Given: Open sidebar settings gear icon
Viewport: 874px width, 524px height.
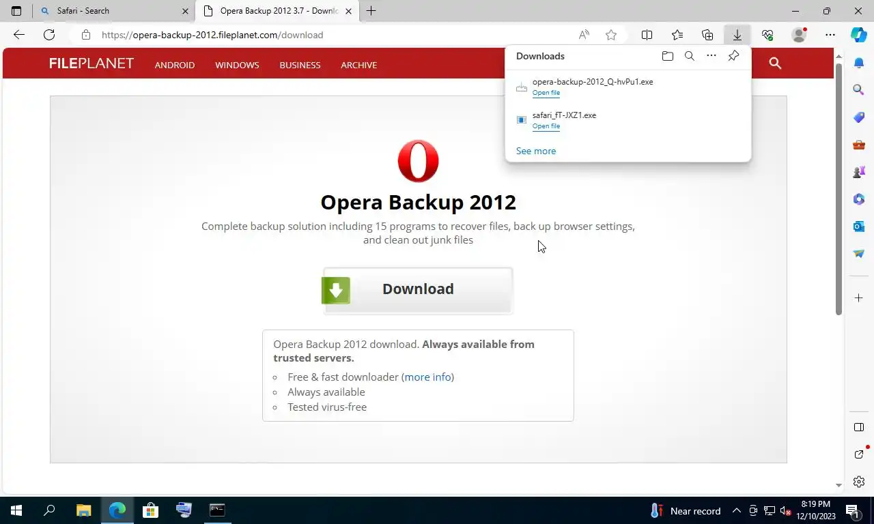Looking at the screenshot, I should 859,482.
